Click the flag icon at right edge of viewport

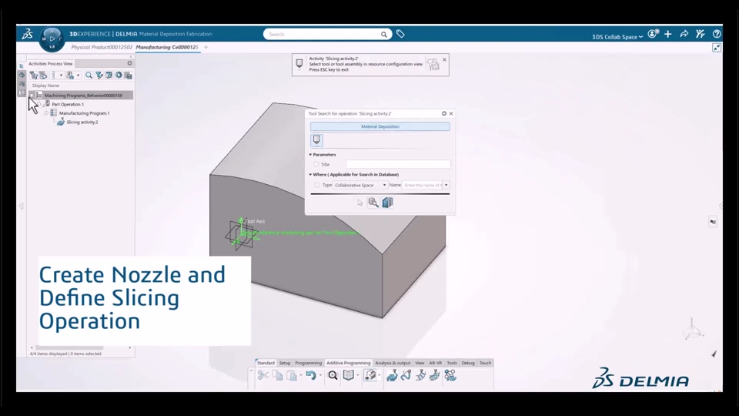coord(713,222)
